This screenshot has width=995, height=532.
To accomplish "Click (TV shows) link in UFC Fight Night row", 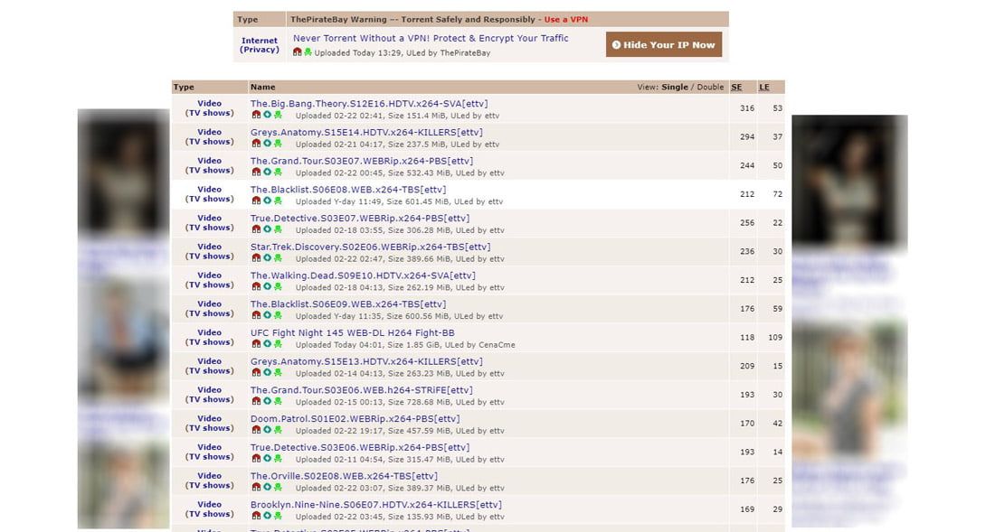I will pos(210,342).
